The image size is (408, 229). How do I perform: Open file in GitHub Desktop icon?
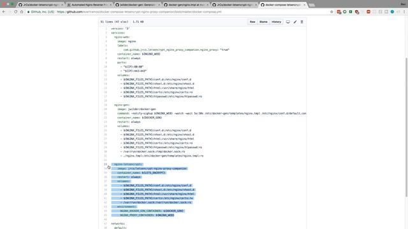tap(288, 22)
